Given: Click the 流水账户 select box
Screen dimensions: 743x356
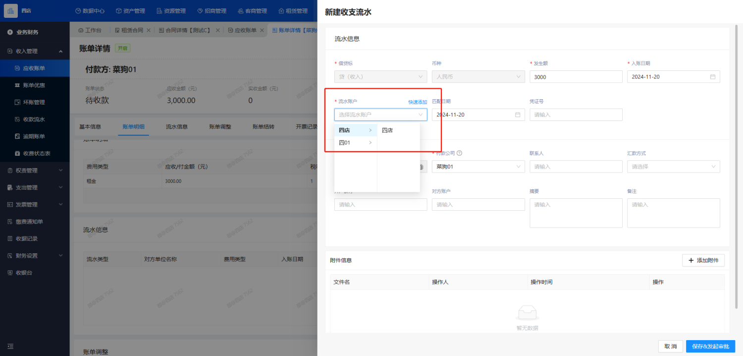Looking at the screenshot, I should 380,115.
